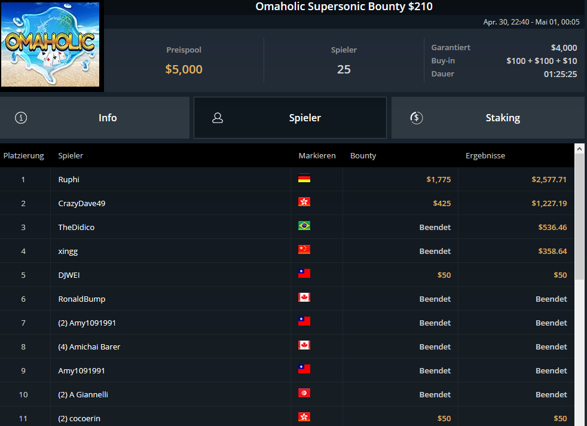Sort by Platzierung column header
This screenshot has width=587, height=426.
click(23, 156)
